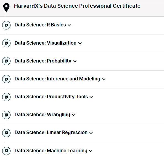This screenshot has height=160, width=164.
Task: Open Data Science: Linear Regression title
Action: pyautogui.click(x=51, y=132)
